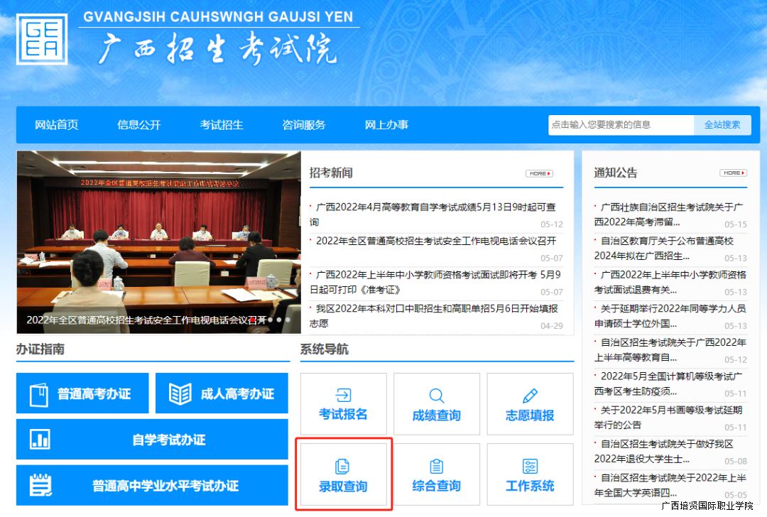Open 工作系统 work system tile
The width and height of the screenshot is (767, 517).
click(x=530, y=475)
